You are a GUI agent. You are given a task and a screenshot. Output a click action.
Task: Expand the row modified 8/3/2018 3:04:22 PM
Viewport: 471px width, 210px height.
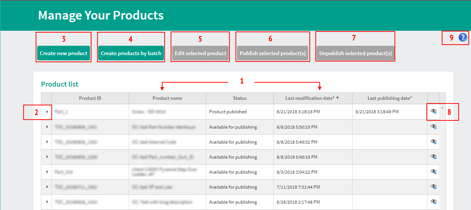(47, 172)
